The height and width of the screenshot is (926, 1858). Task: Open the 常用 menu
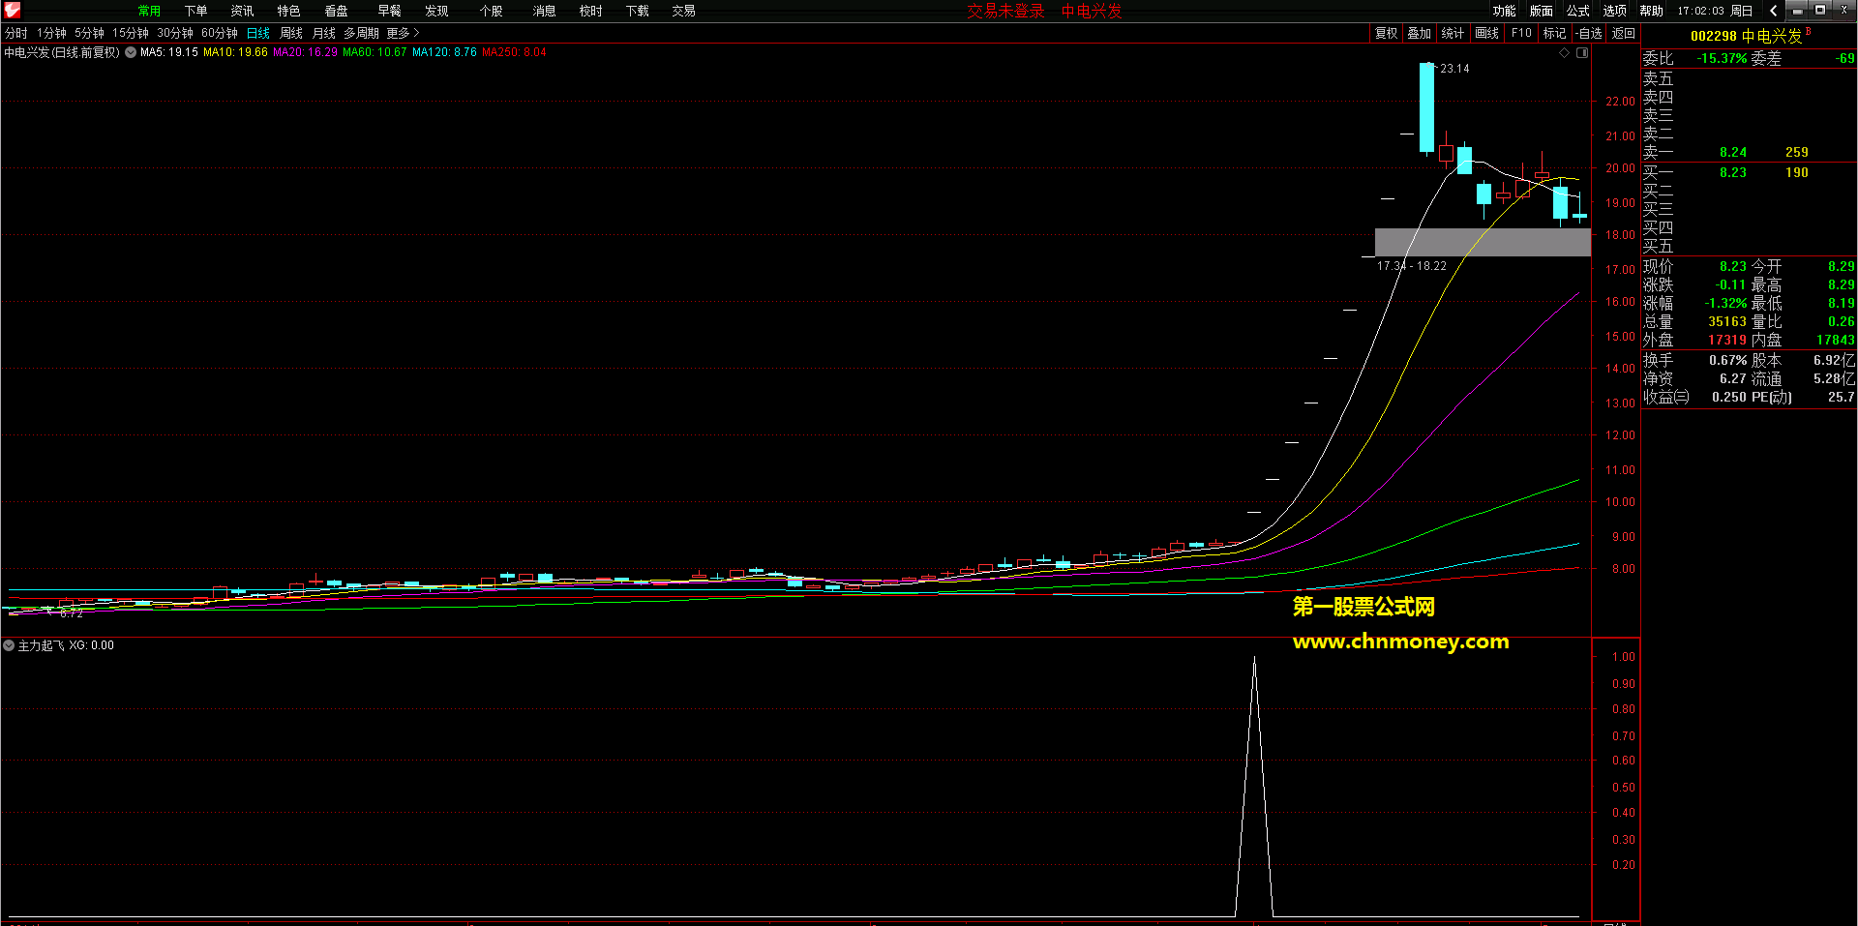point(149,11)
